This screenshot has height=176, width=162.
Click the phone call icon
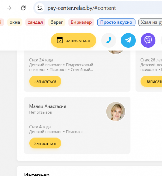tap(108, 40)
